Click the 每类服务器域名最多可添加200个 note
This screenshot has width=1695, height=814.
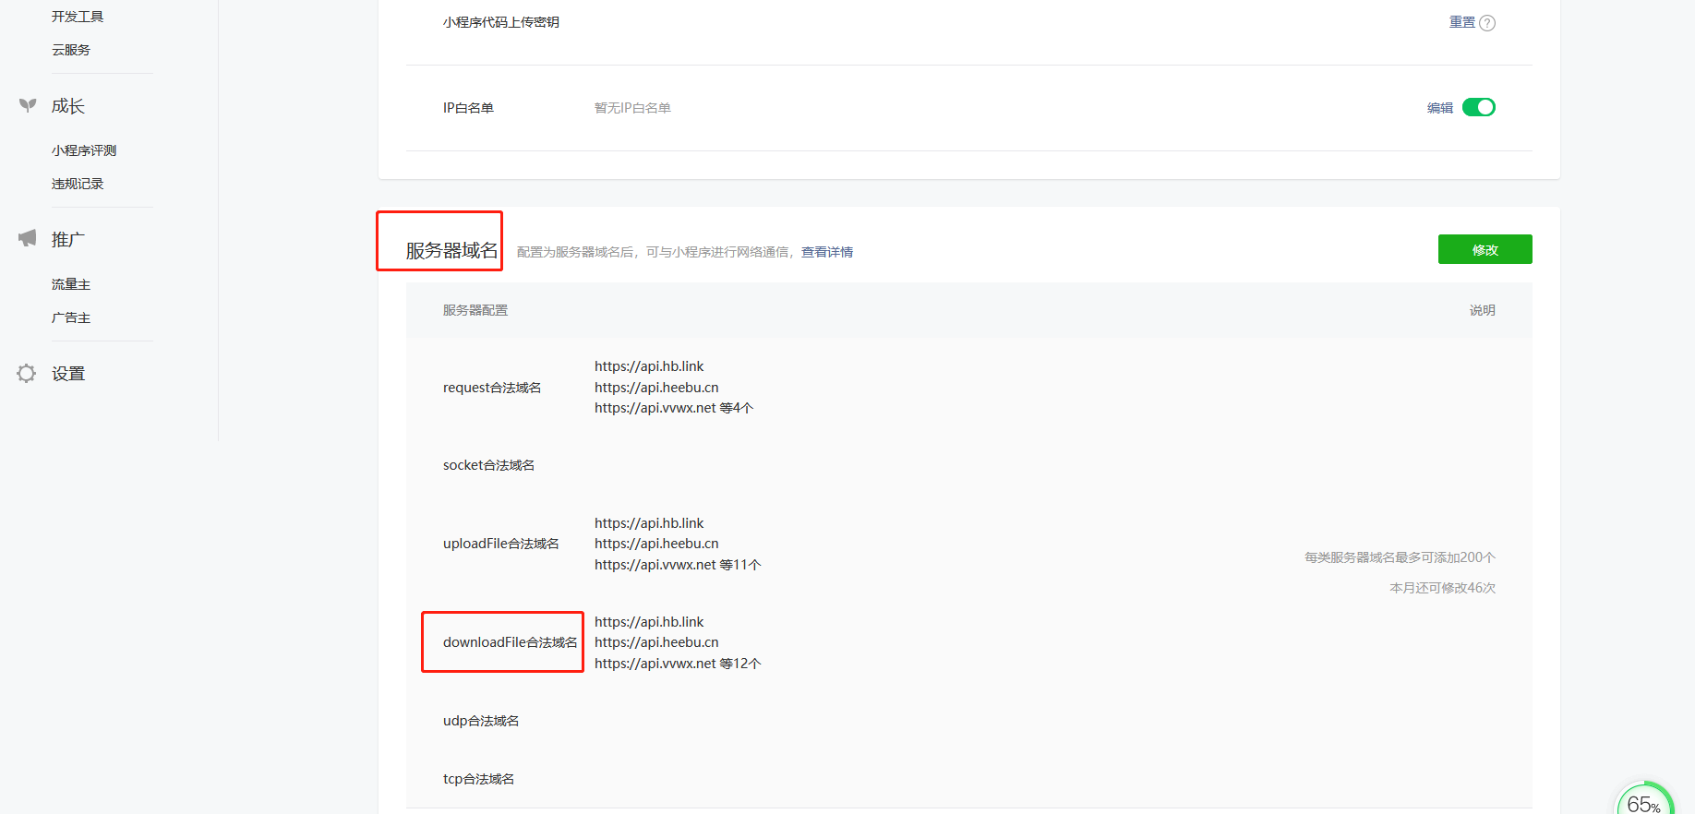(1400, 557)
